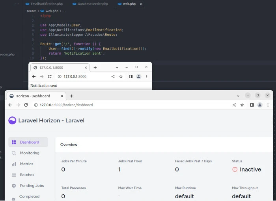Open Chrome menu in Horizon window

[268, 105]
